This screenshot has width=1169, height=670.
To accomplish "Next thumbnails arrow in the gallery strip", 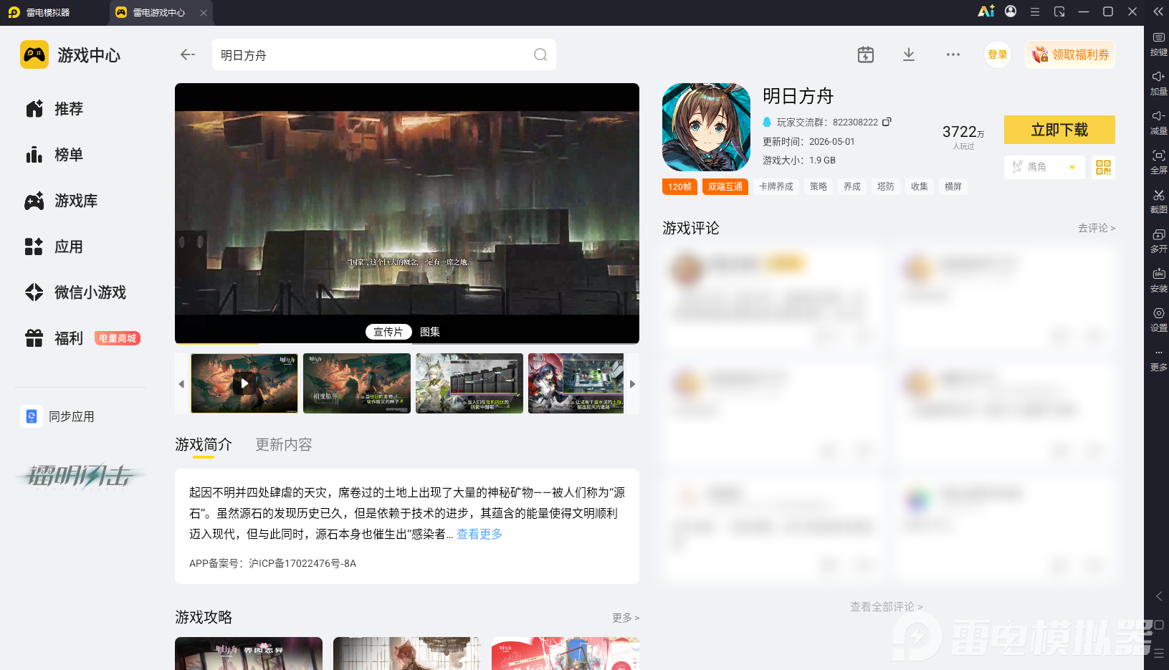I will pos(632,383).
